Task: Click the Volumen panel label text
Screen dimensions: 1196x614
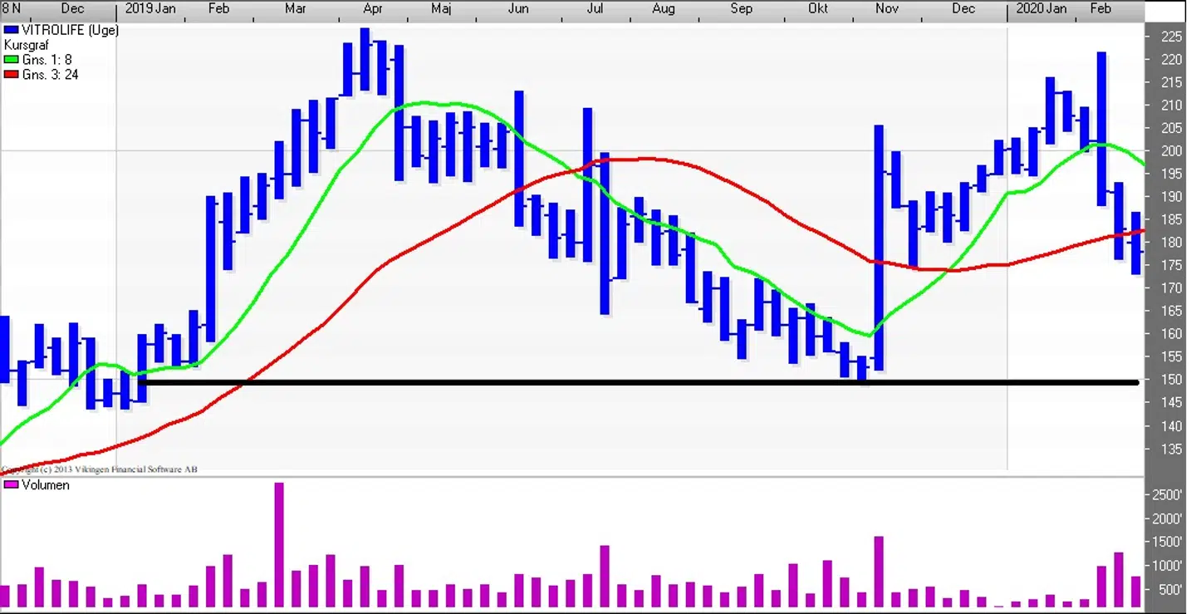Action: pyautogui.click(x=46, y=485)
